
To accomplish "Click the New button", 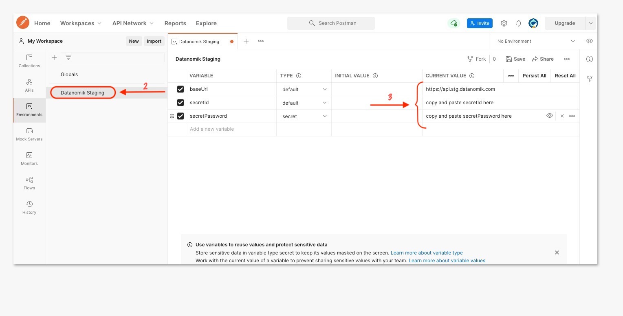I will [x=134, y=41].
